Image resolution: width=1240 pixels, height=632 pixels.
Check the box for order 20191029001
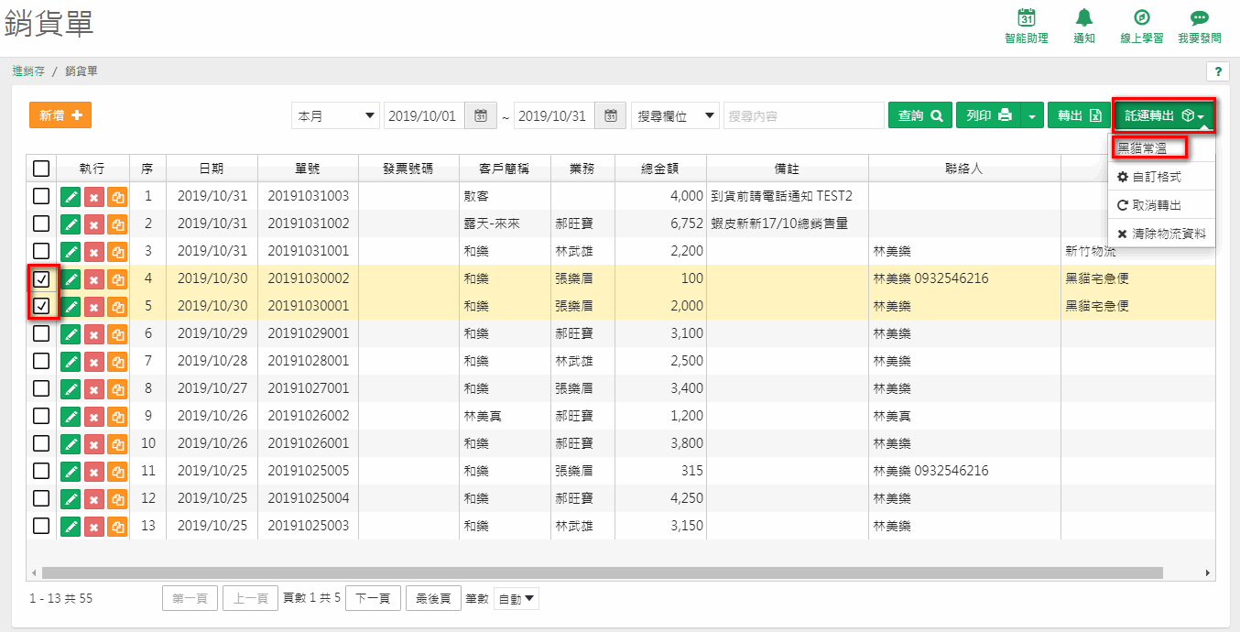click(41, 333)
